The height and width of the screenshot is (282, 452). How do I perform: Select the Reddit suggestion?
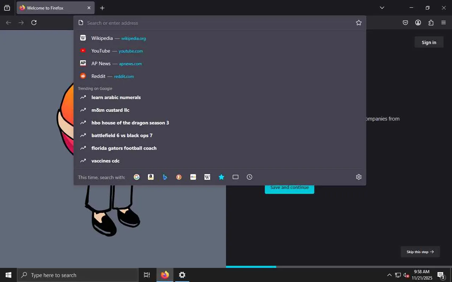click(x=220, y=76)
